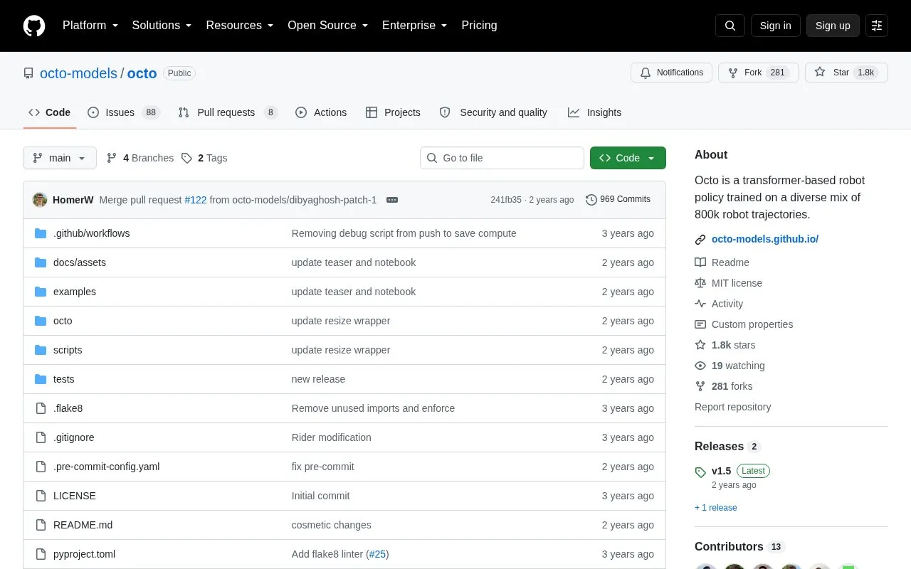Open the Custom properties link
The image size is (911, 569).
[x=744, y=324]
